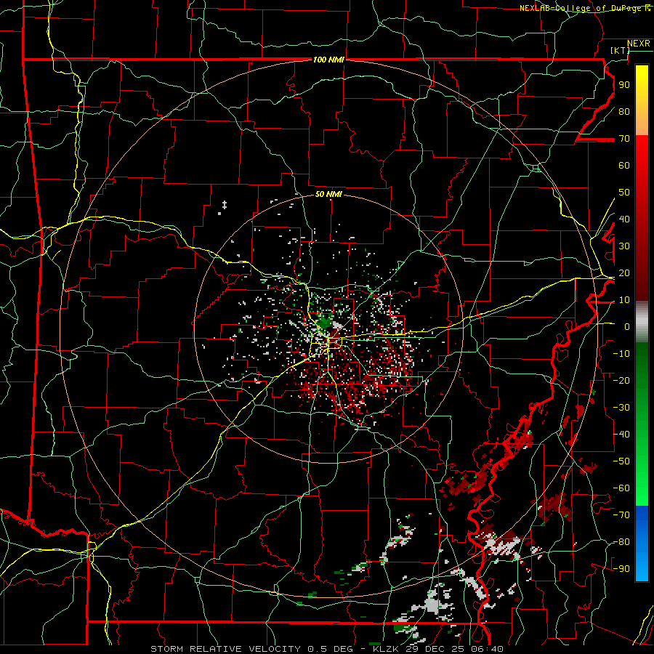Click the NEXR label above the color scale
Viewport: 654px width, 654px height.
click(x=638, y=44)
